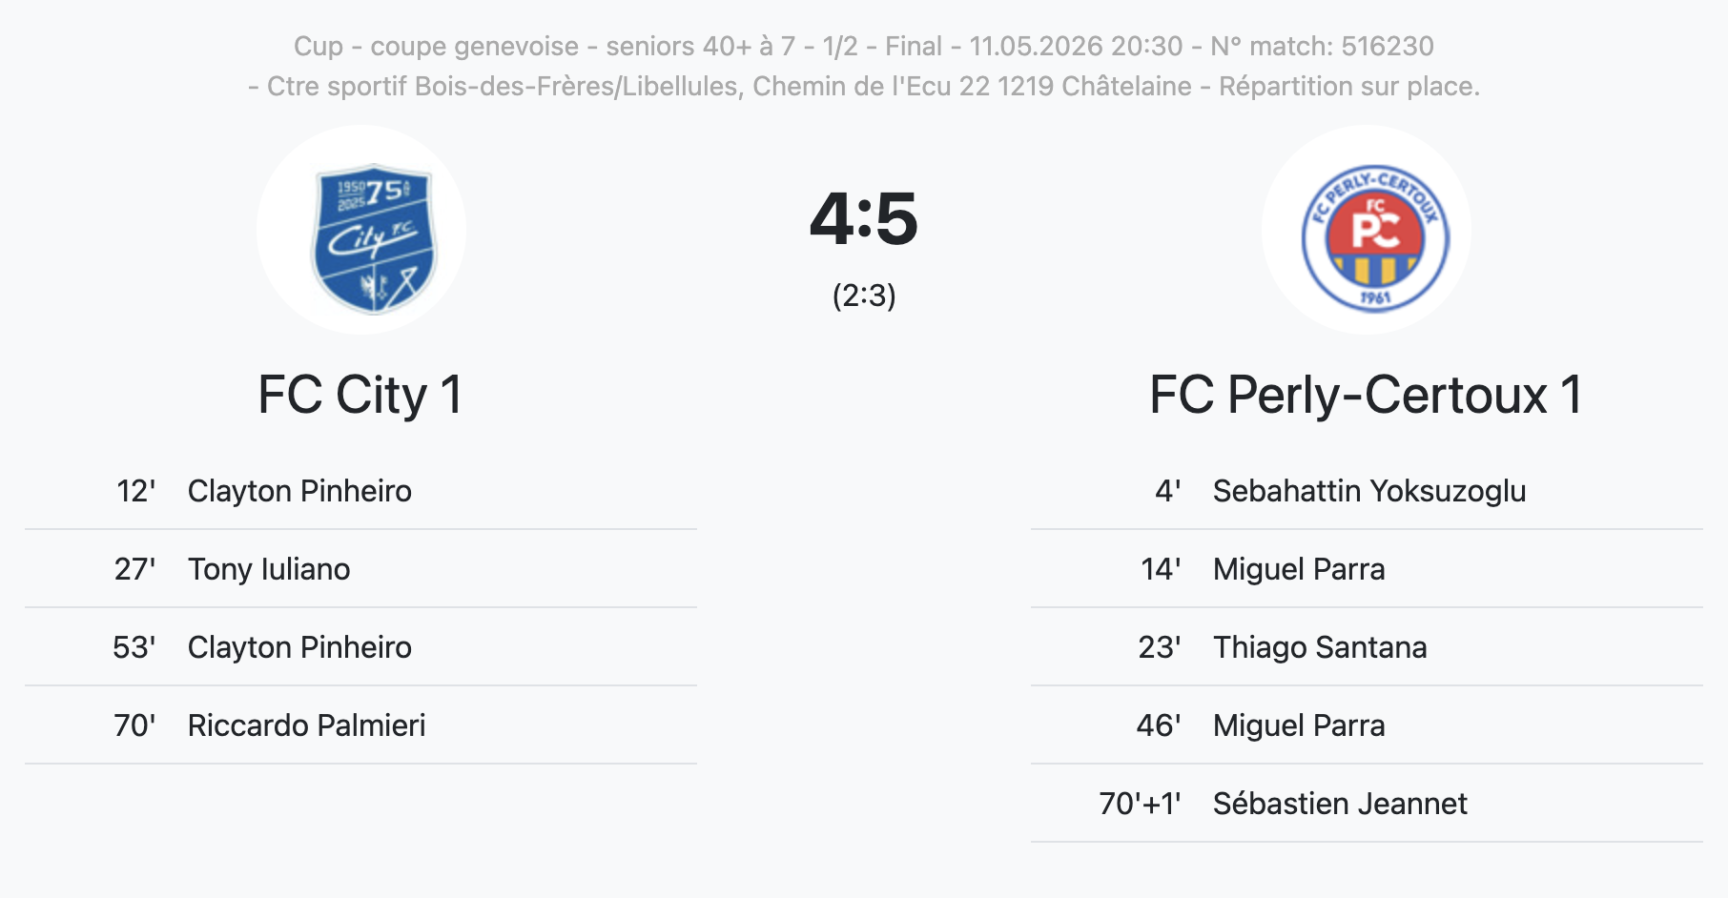Image resolution: width=1728 pixels, height=898 pixels.
Task: Select Clayton Pinheiro's 53' goal entry
Action: coord(360,647)
